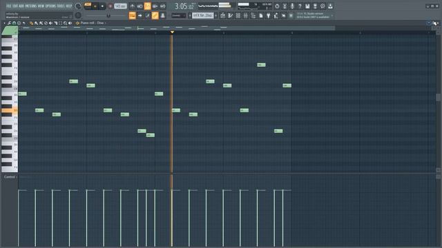
Task: Open the EDIT menu
Action: [x=15, y=6]
